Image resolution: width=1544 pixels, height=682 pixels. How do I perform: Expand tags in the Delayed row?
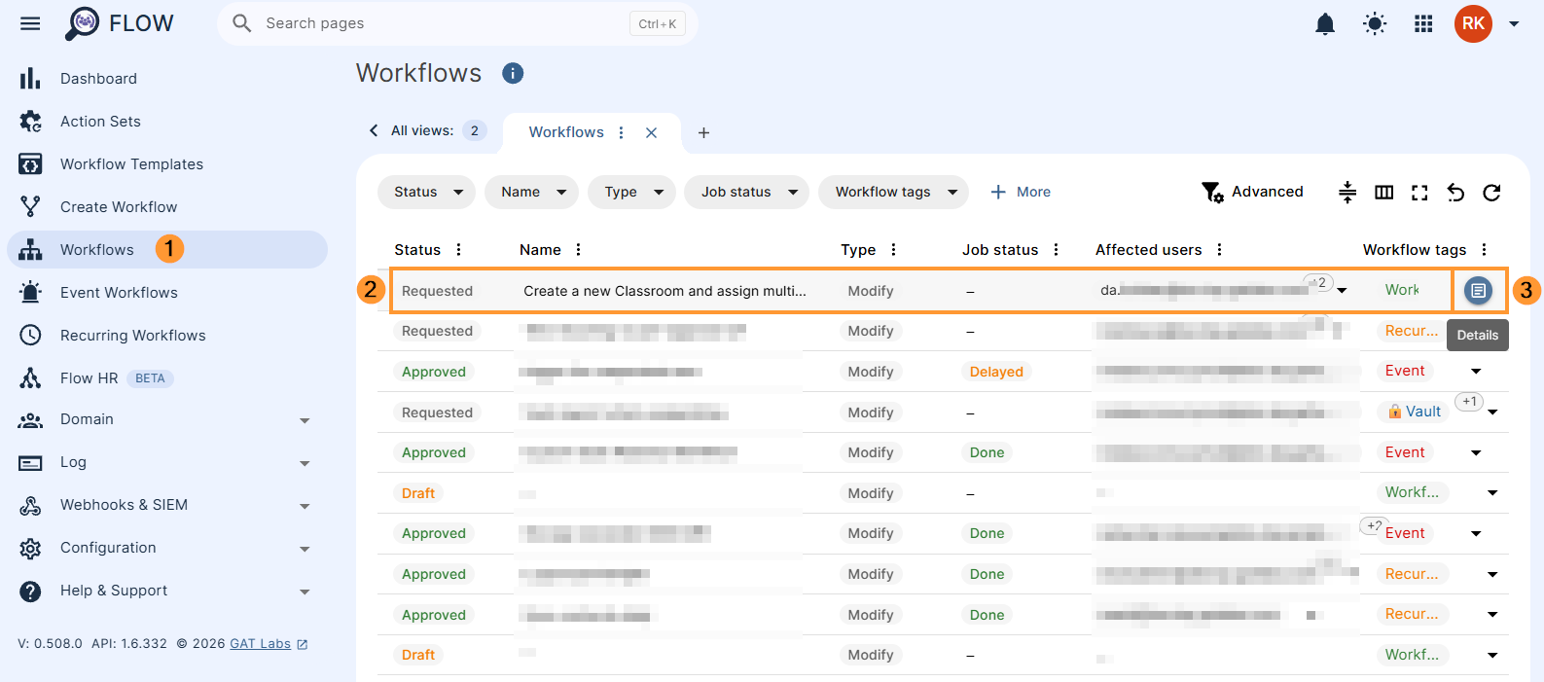[1476, 372]
